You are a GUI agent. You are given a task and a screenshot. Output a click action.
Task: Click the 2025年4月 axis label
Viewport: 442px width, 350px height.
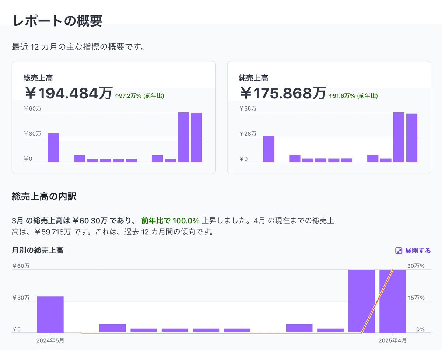393,340
